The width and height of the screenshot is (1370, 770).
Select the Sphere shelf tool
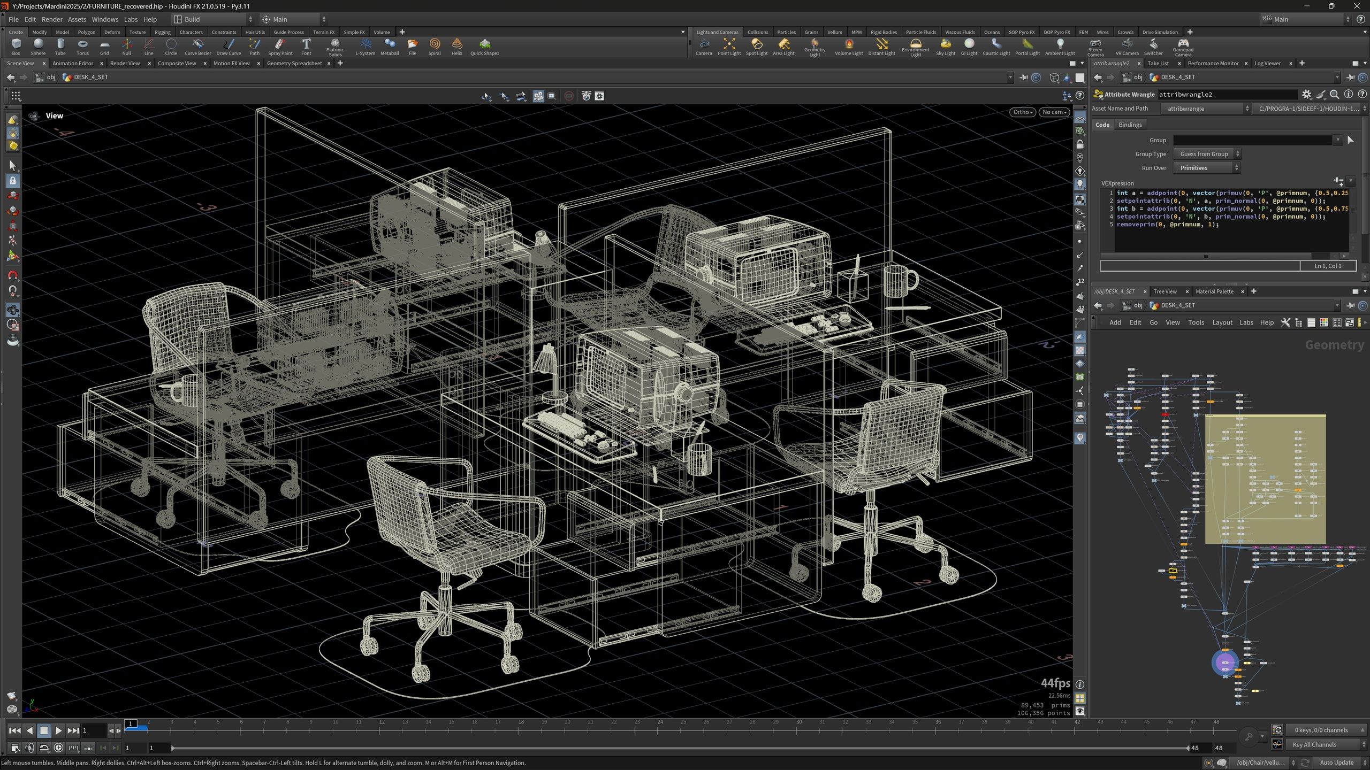click(38, 47)
